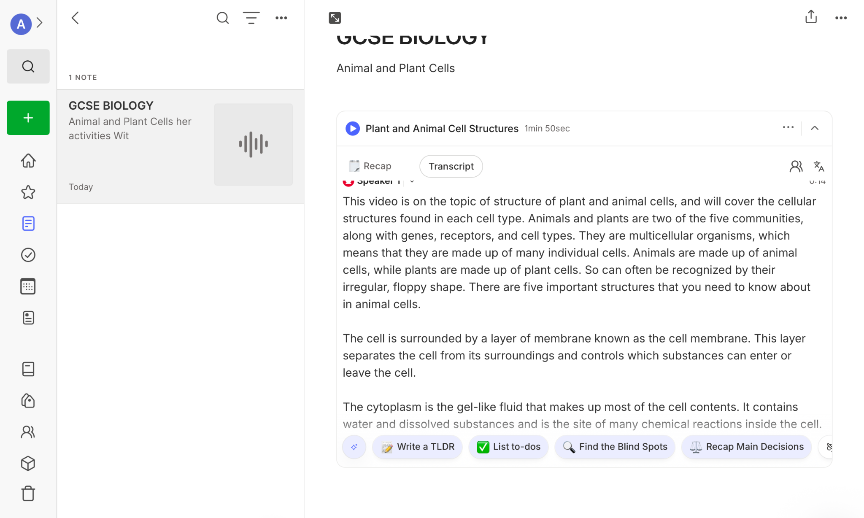
Task: Open Trash in the sidebar
Action: point(28,494)
